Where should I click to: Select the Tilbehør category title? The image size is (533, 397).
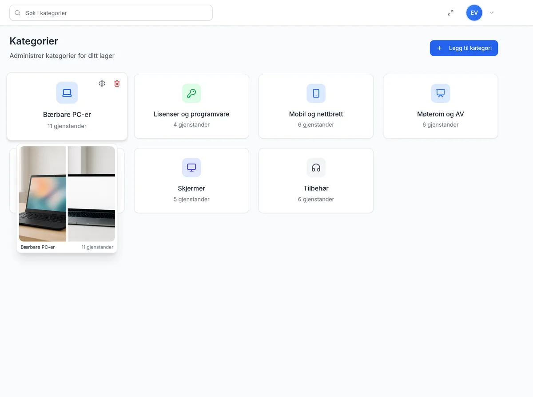coord(316,188)
